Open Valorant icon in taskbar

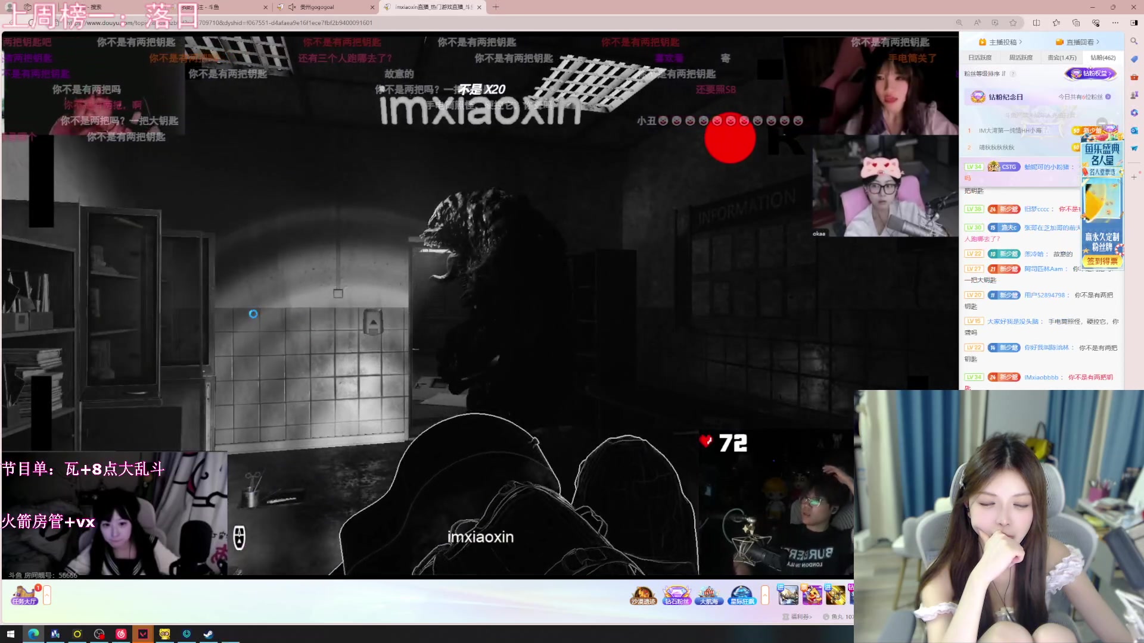tap(143, 634)
